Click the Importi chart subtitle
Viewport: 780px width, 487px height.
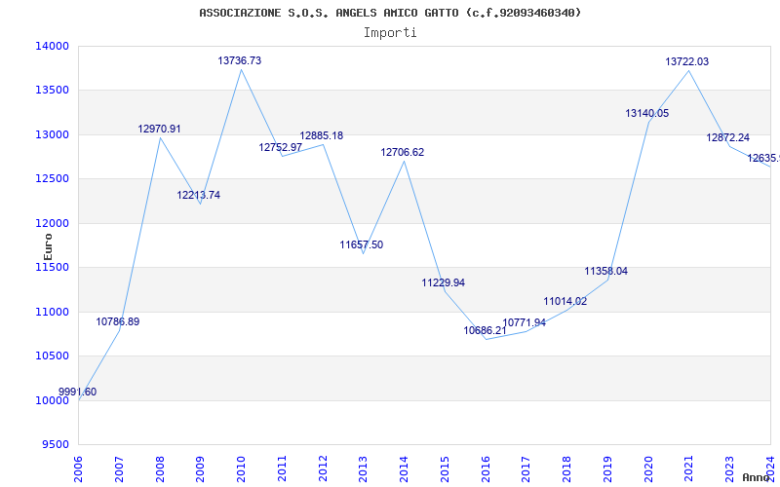(390, 33)
